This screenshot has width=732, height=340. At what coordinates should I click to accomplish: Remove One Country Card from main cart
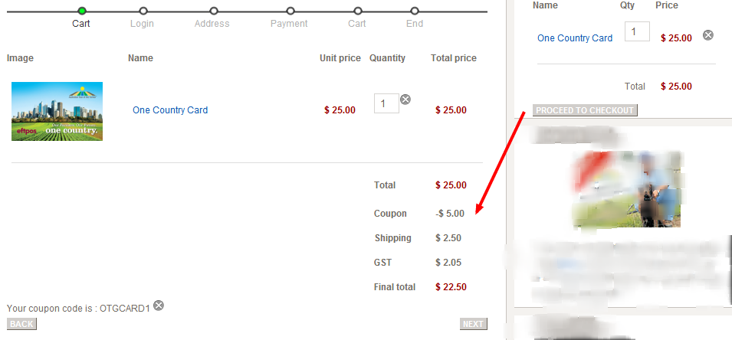click(405, 100)
